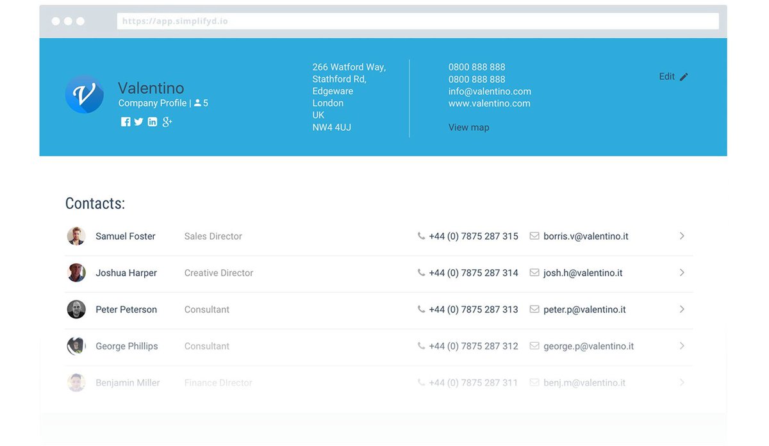Screen dimensions: 769x446
Task: Click Consultant title in Peter Peterson row
Action: pyautogui.click(x=207, y=310)
